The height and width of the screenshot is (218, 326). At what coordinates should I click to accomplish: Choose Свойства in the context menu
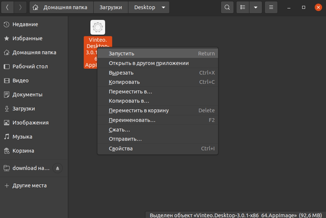(158, 148)
